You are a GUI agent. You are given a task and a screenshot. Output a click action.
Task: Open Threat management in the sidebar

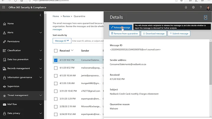(x=18, y=95)
